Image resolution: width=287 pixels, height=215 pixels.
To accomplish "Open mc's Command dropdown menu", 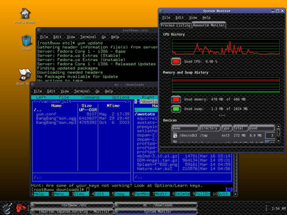I will coord(90,97).
